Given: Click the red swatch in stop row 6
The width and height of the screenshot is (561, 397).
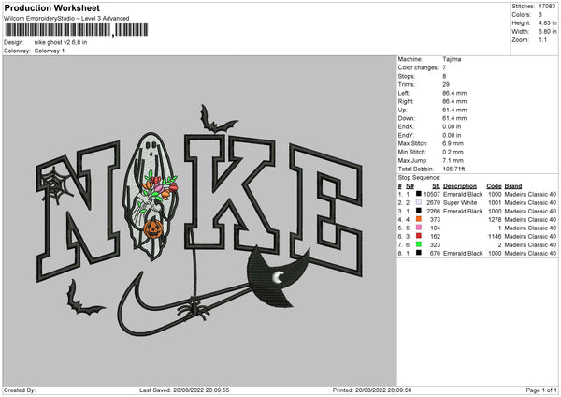Looking at the screenshot, I should tap(419, 236).
